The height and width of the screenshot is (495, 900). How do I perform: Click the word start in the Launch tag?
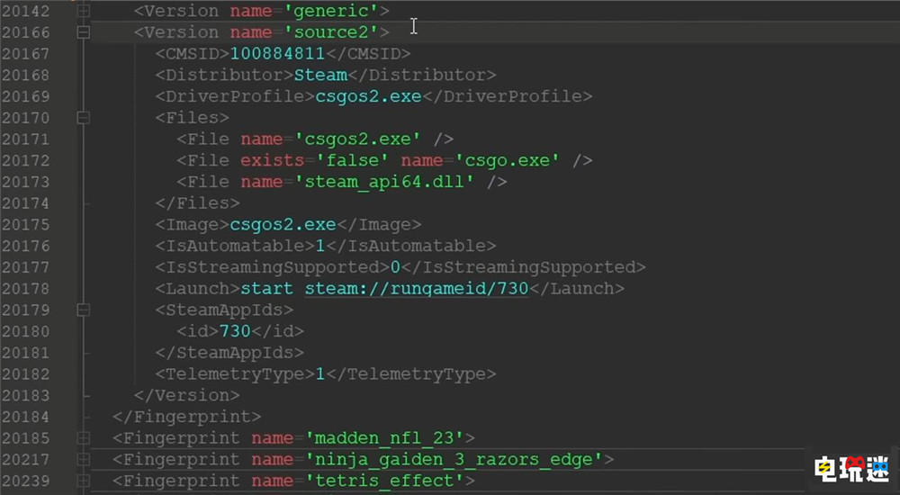pyautogui.click(x=267, y=288)
